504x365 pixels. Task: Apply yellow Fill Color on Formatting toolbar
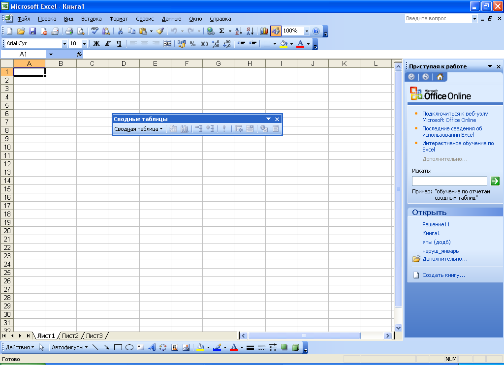point(283,44)
